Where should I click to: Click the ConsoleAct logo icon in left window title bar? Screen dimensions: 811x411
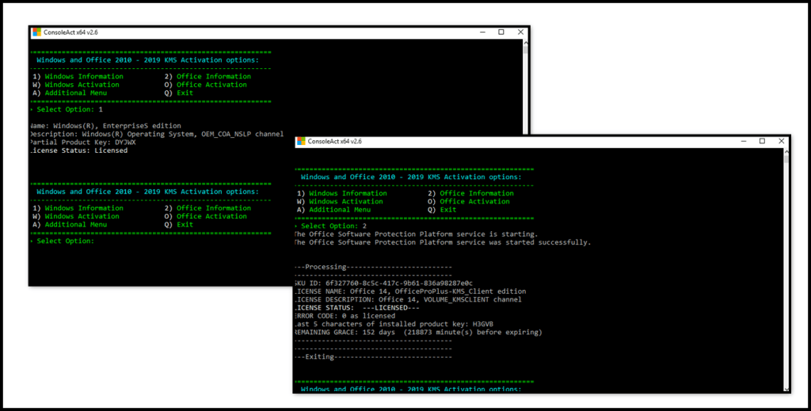[x=36, y=32]
